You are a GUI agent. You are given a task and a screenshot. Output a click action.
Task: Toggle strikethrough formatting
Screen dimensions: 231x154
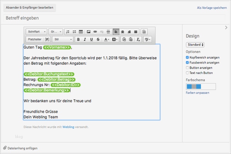pyautogui.click(x=98, y=39)
